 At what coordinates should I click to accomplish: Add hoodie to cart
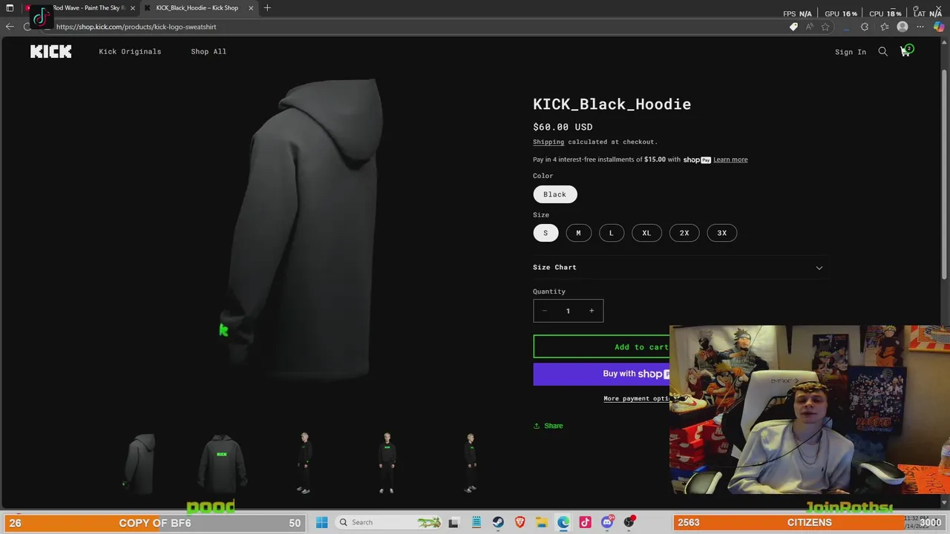602,346
